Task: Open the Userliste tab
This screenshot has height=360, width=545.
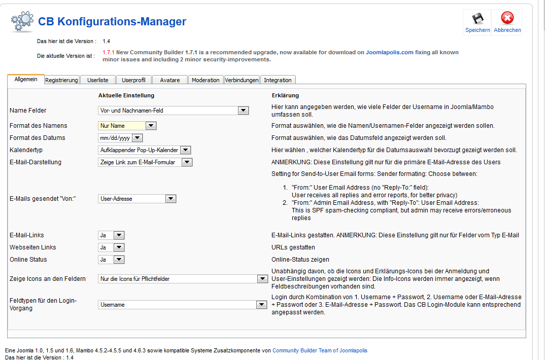Action: tap(97, 80)
